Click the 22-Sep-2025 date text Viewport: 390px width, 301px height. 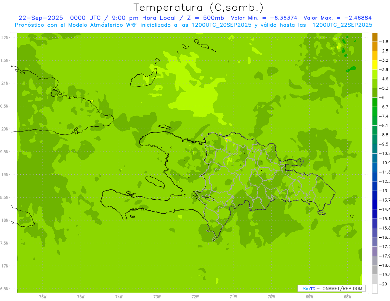pos(41,18)
